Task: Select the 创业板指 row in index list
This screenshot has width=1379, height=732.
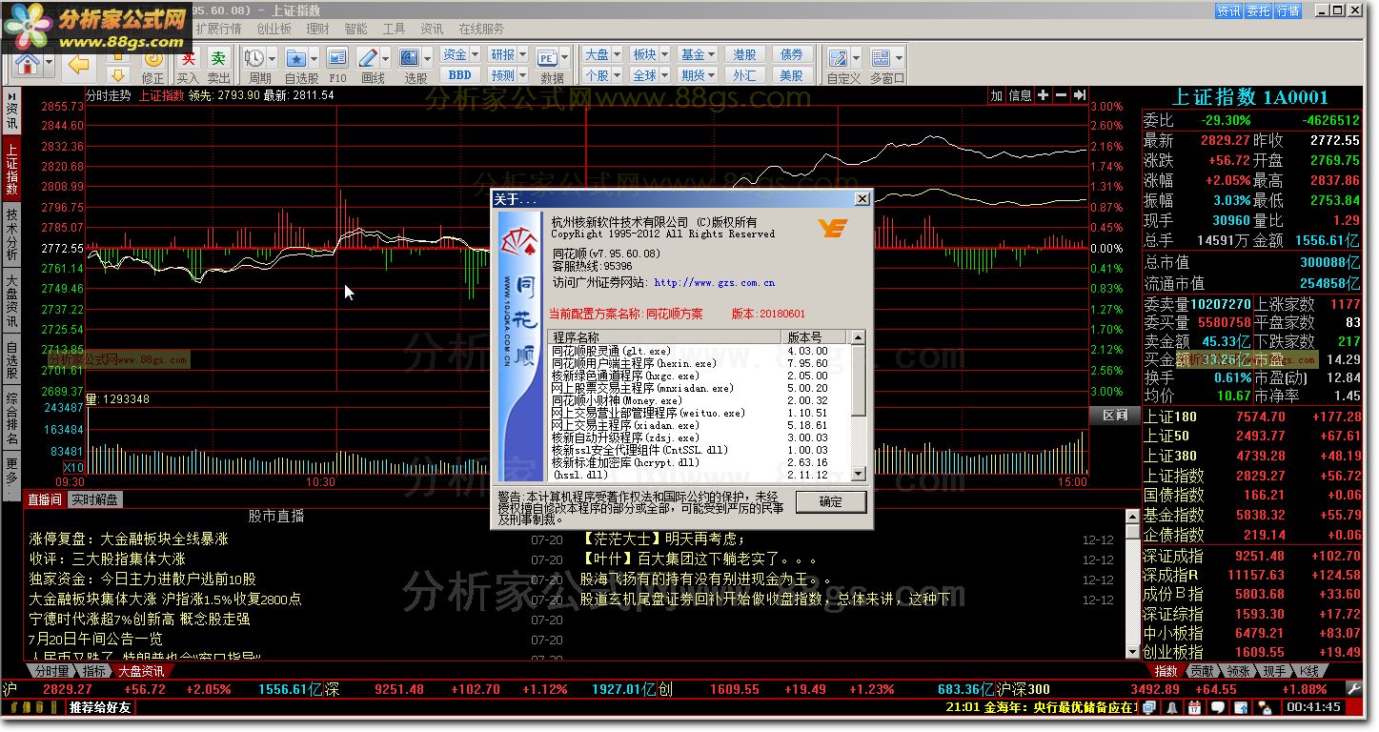Action: (x=1252, y=653)
